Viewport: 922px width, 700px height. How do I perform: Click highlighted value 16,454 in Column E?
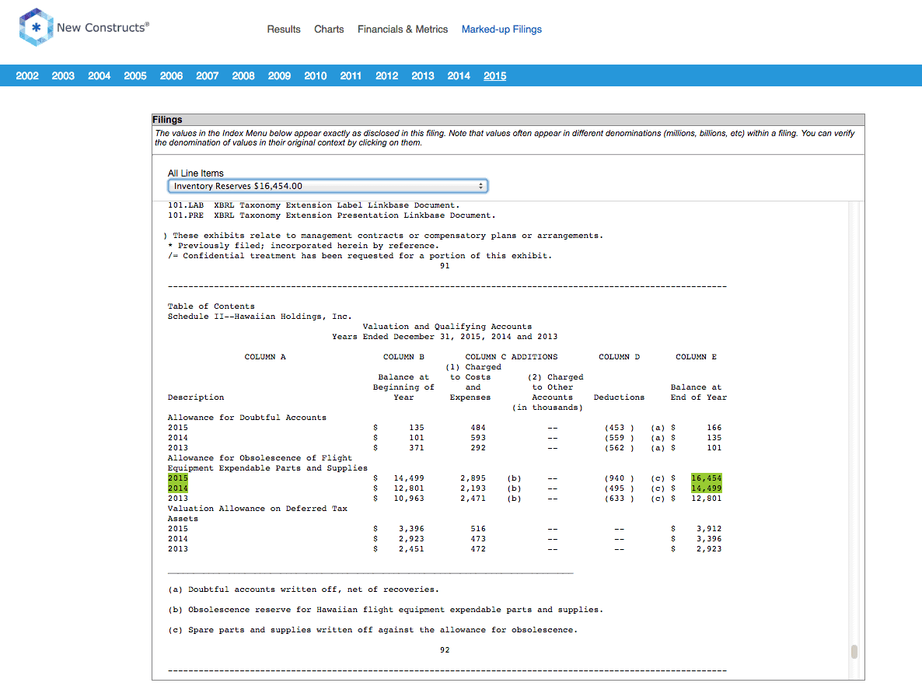[x=706, y=478]
